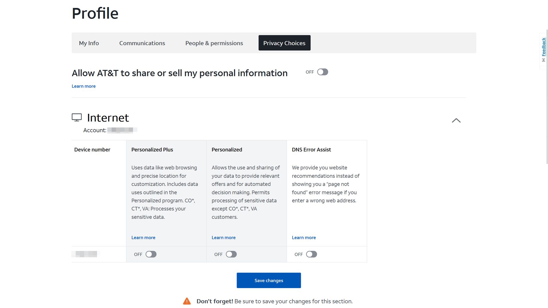Click the Internet monitor icon
Viewport: 548px width, 308px height.
click(x=76, y=117)
